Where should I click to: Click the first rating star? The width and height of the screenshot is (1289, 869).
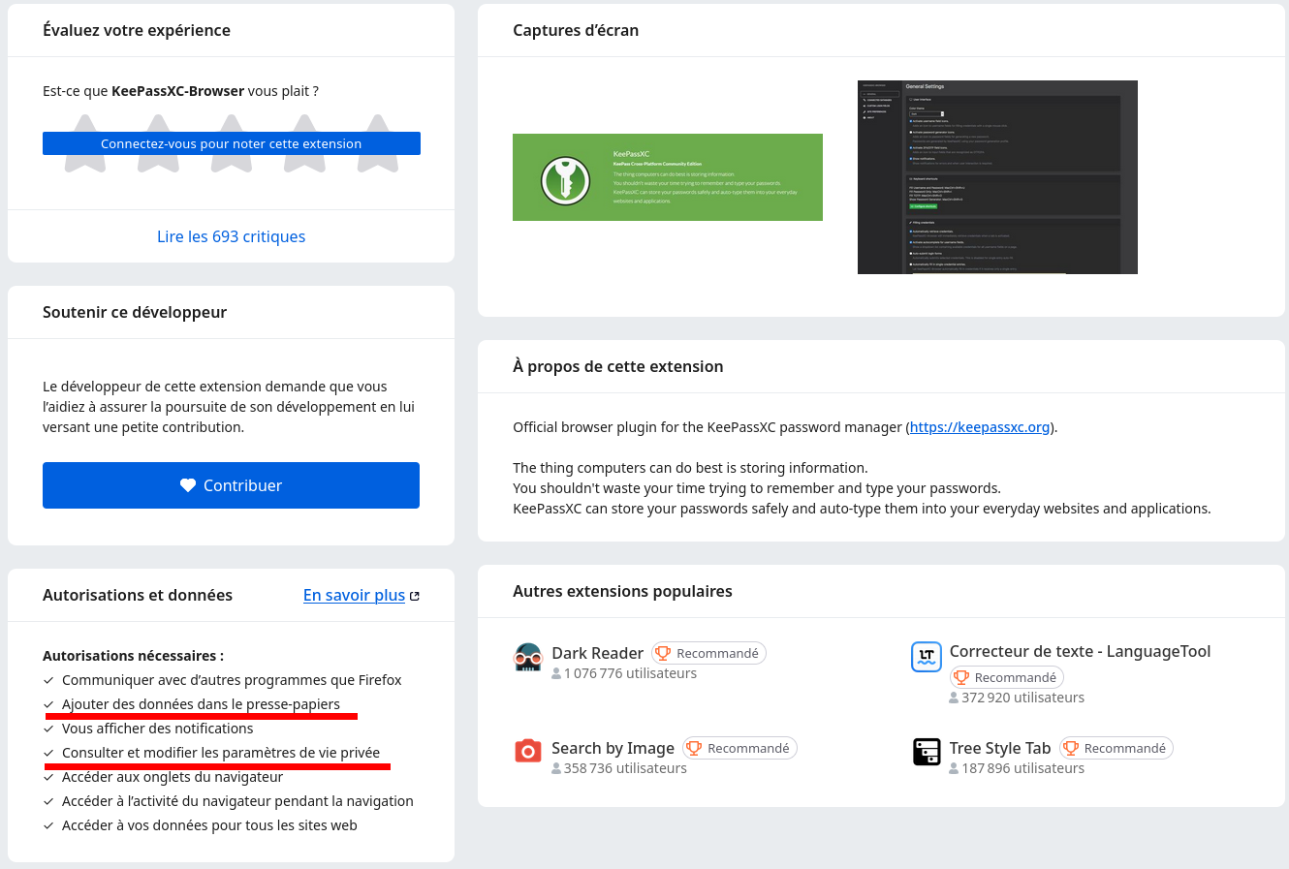click(85, 144)
